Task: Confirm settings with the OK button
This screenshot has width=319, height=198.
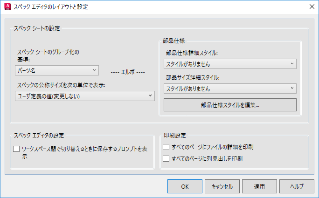Action: pyautogui.click(x=185, y=186)
